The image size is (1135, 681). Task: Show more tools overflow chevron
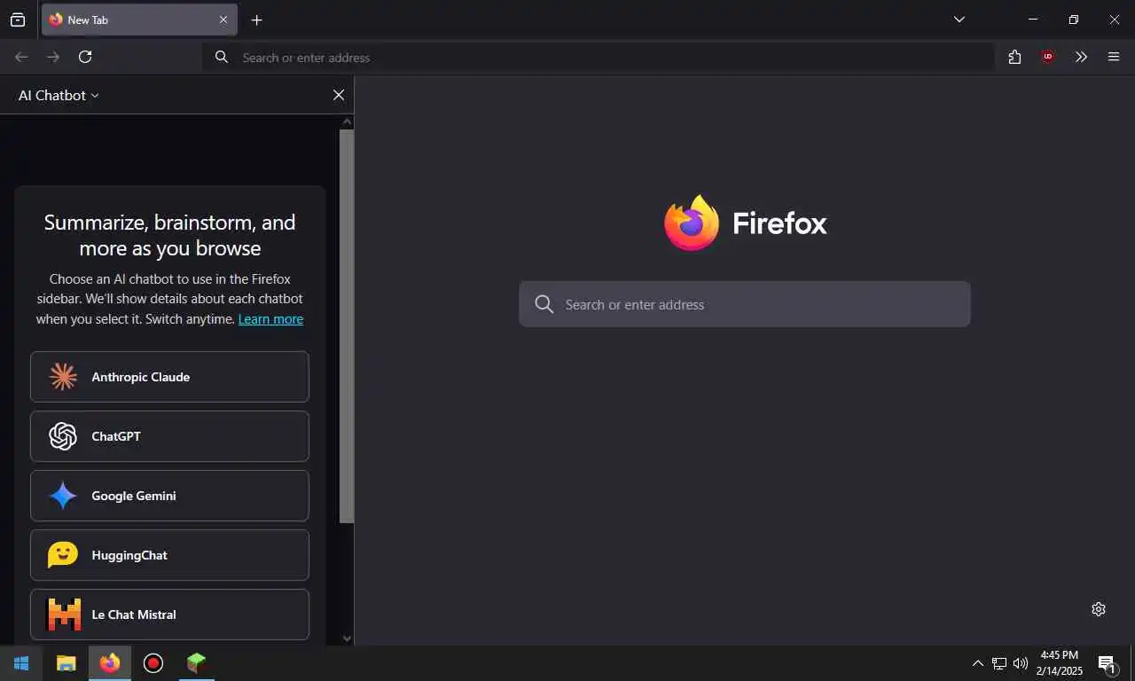tap(1081, 57)
